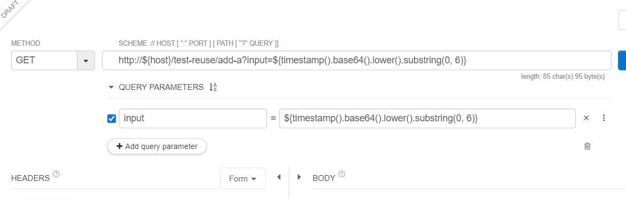
Task: Click trash icon to remove all parameters
Action: click(587, 146)
